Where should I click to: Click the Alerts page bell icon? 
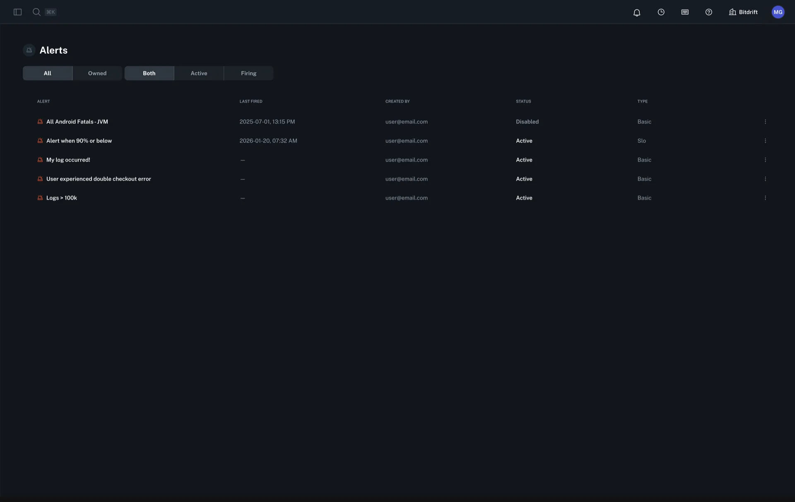click(29, 50)
